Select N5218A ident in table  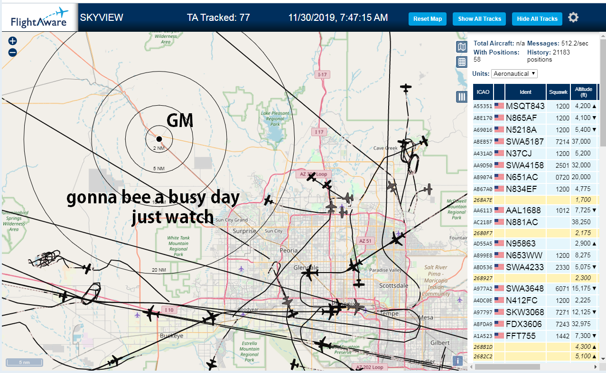tap(521, 129)
